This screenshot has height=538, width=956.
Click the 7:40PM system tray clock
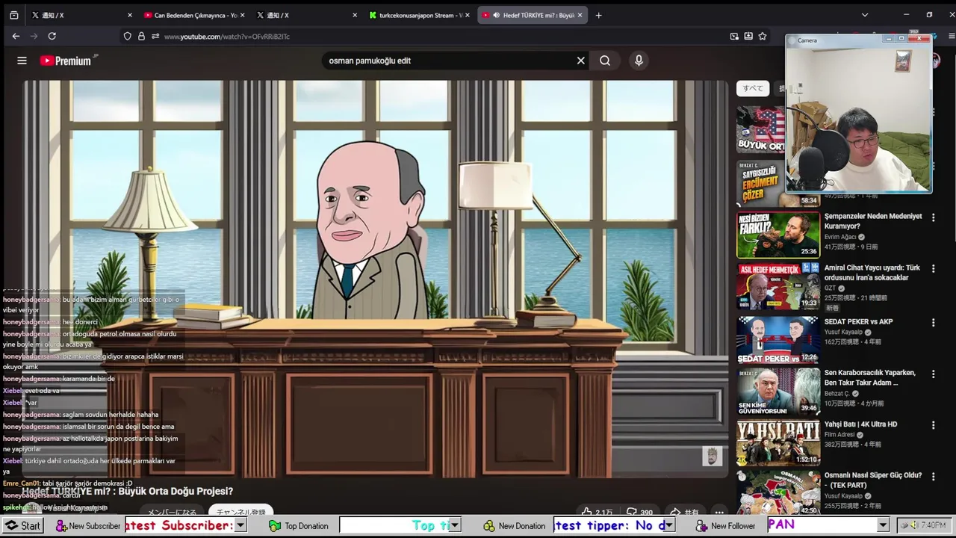(x=934, y=525)
